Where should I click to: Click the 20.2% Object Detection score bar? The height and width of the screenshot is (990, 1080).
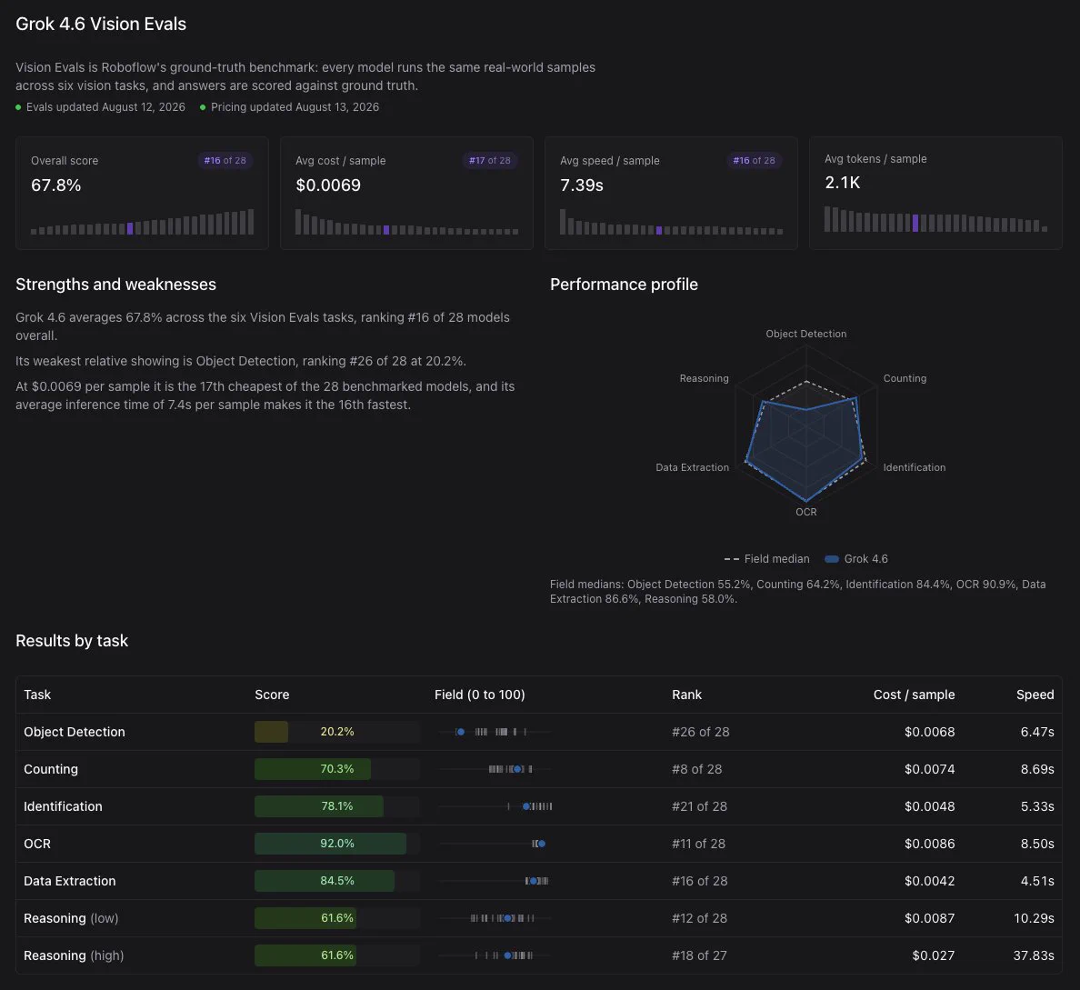(x=336, y=732)
